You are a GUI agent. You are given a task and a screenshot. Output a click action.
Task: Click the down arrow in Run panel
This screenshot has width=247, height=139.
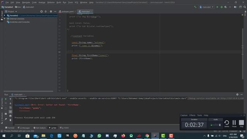click(10, 103)
